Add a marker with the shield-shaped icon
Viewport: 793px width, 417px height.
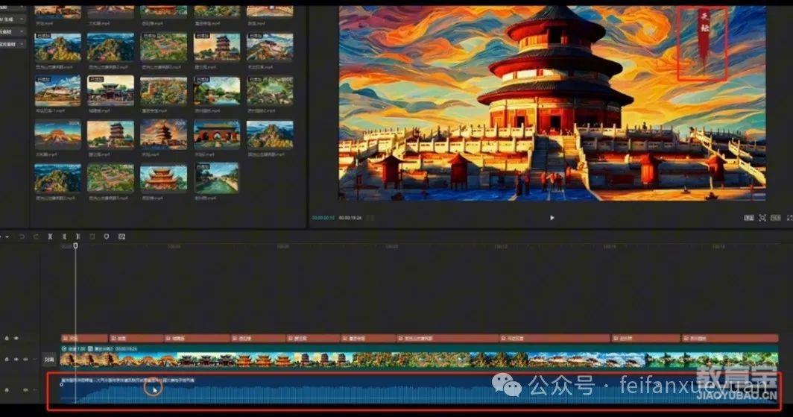[106, 236]
